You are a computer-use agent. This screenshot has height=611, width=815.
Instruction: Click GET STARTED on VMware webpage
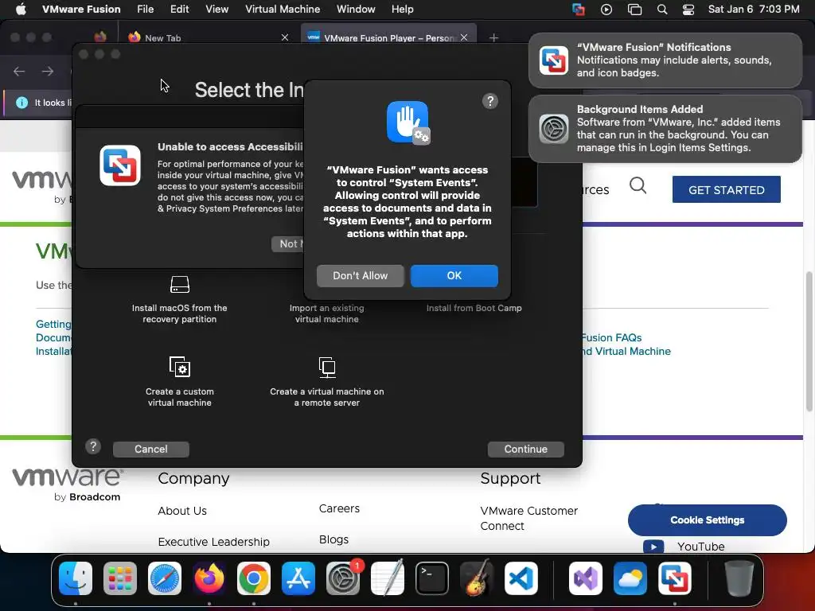(x=726, y=189)
